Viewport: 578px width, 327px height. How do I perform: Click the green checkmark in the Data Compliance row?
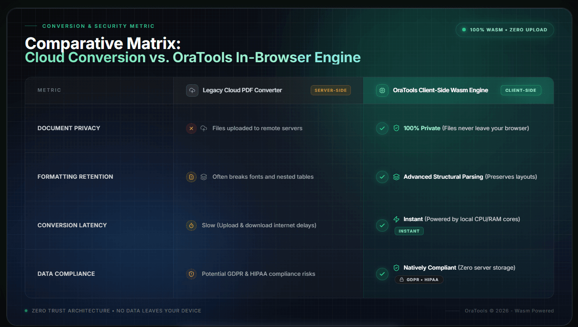tap(382, 274)
